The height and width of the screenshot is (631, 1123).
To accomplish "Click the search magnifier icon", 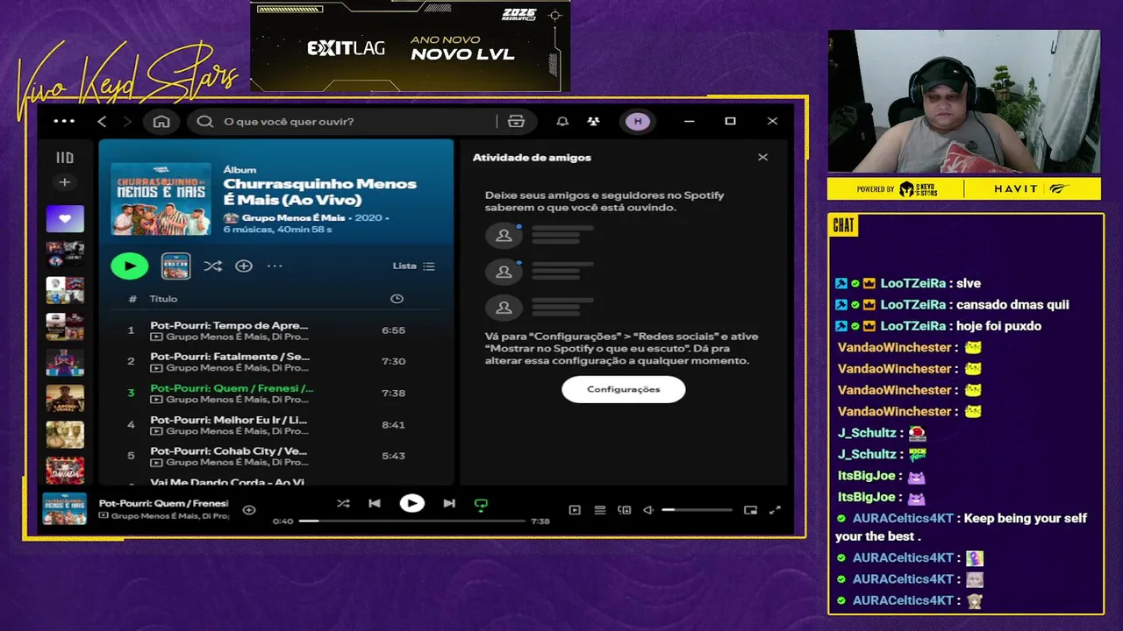I will 205,121.
